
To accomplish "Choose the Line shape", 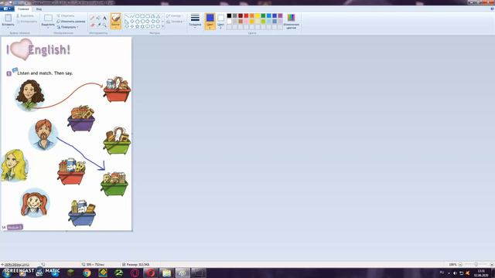I will (x=127, y=16).
